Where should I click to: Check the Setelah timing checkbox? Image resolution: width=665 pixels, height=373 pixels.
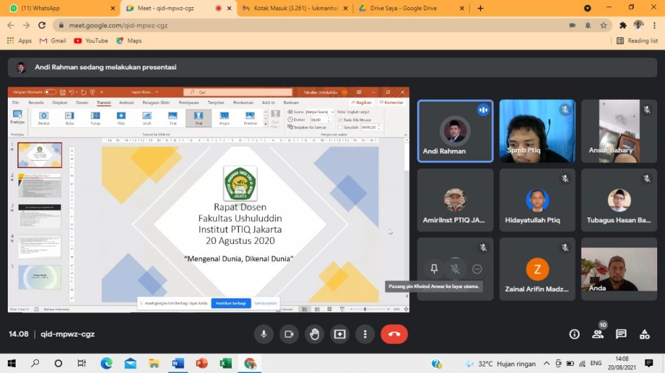click(340, 127)
